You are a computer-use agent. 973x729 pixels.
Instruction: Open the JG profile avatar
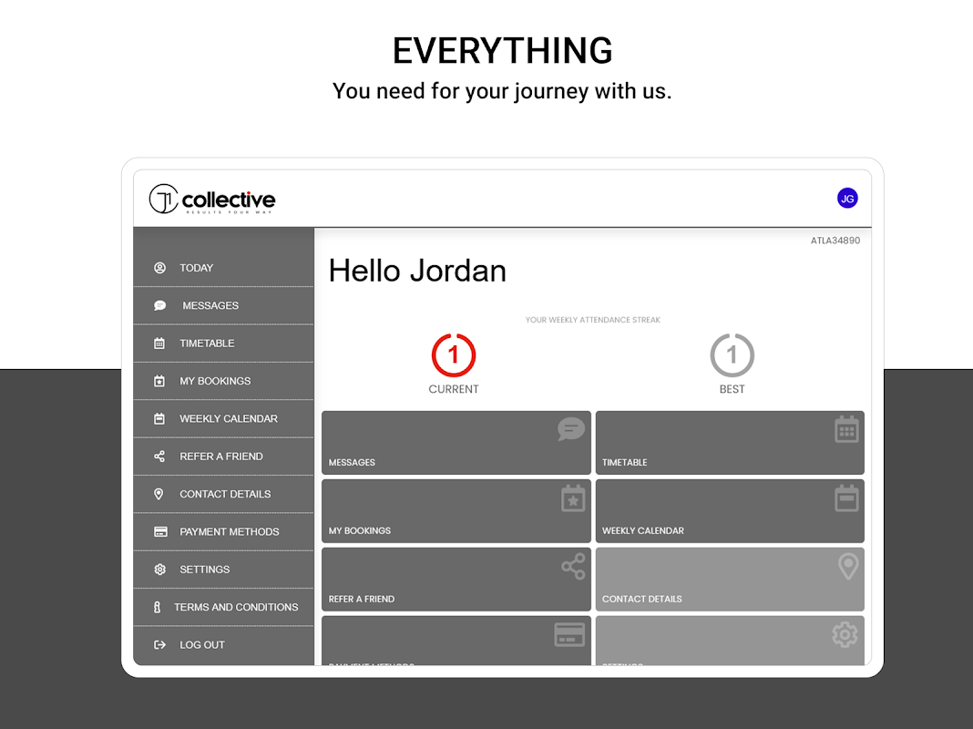(847, 199)
